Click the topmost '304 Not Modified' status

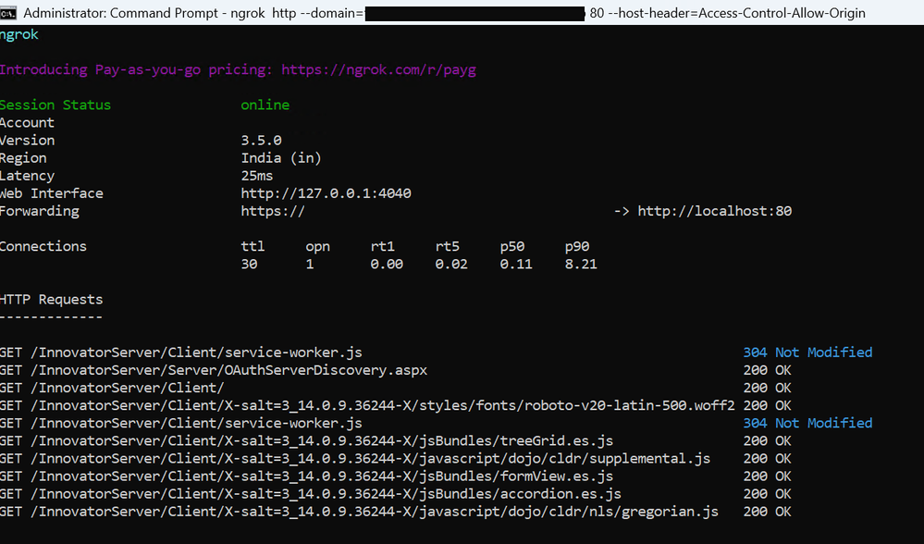coord(807,352)
